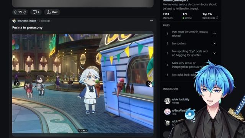Click the RULES section heading
The width and height of the screenshot is (245, 138).
point(166,25)
